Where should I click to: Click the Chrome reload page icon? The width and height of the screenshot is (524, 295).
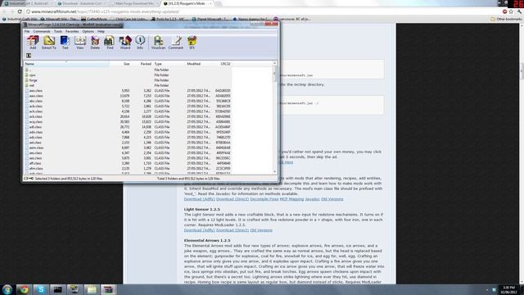[x=20, y=11]
